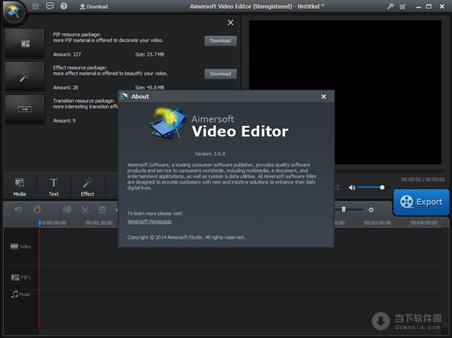
Task: Click the Aimersoft app logo button
Action: (x=14, y=12)
